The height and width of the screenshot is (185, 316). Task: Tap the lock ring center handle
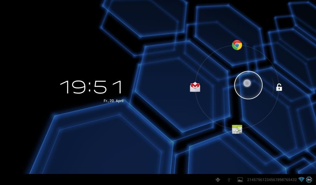(248, 85)
